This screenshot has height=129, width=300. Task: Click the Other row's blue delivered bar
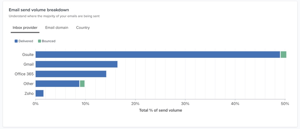(57, 84)
